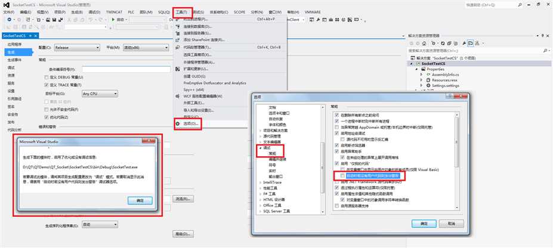Screen dimensions: 553x248
Task: Open the TWINCAT menu
Action: click(113, 13)
